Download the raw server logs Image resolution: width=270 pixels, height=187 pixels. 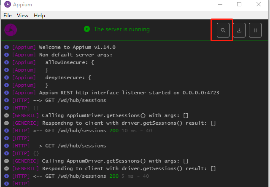tap(239, 30)
